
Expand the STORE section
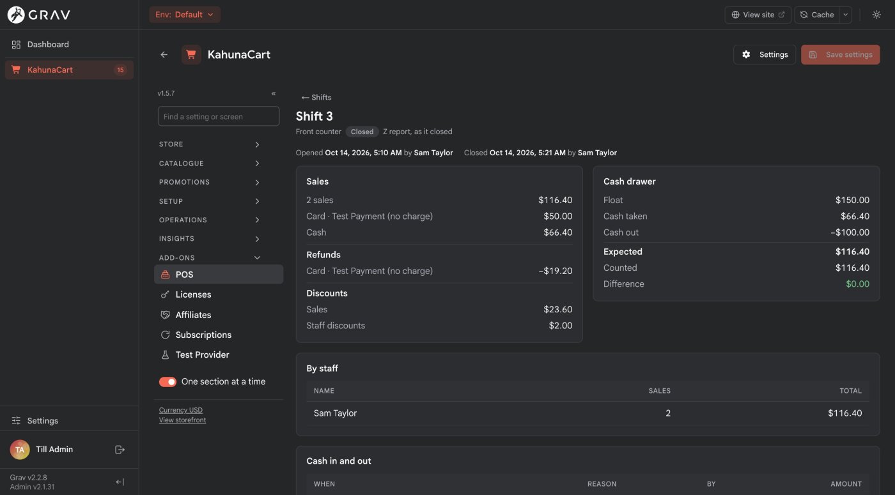tap(210, 144)
